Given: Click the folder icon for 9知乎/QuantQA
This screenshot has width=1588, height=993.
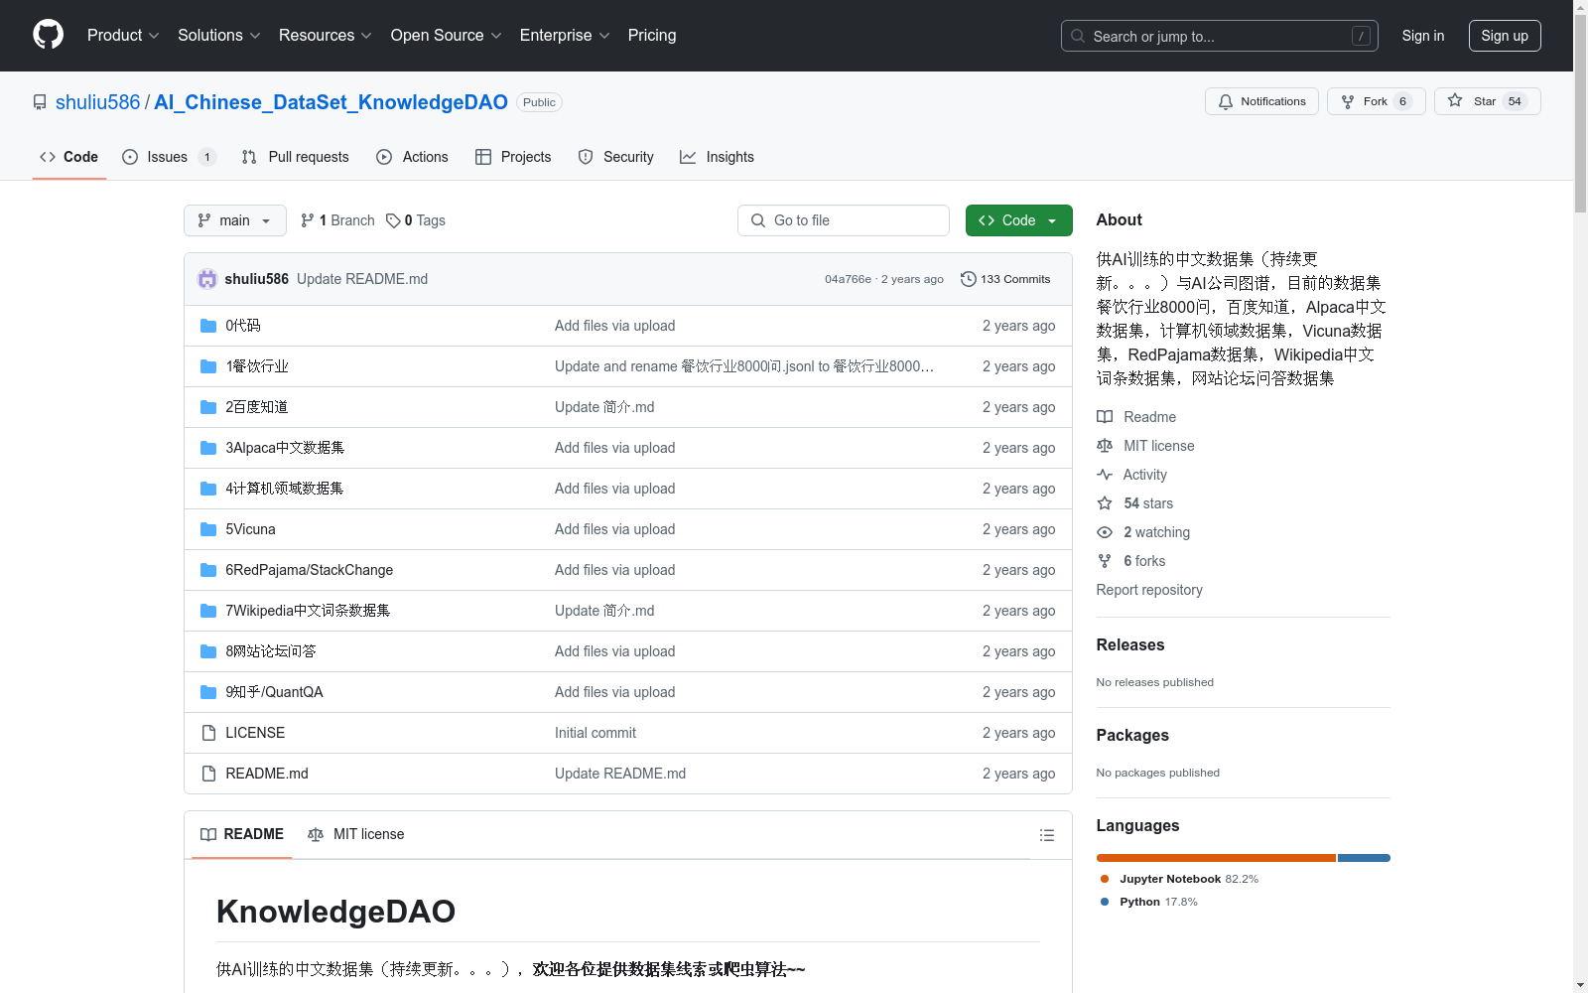Looking at the screenshot, I should pyautogui.click(x=208, y=692).
